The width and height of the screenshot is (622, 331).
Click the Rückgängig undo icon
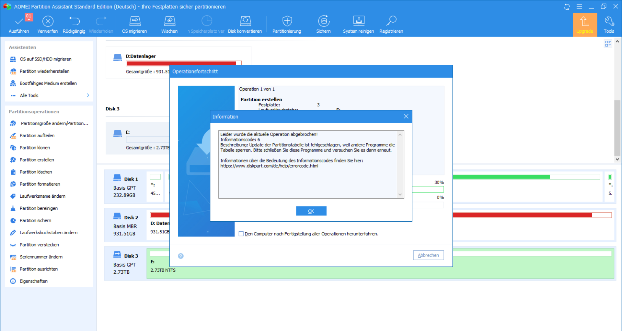coord(74,21)
